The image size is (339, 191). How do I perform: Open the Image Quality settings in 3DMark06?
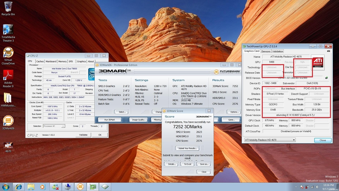[139, 120]
